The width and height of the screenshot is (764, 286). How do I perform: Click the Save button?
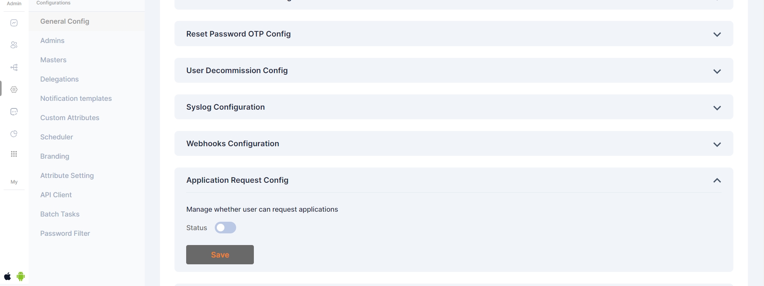pyautogui.click(x=220, y=255)
